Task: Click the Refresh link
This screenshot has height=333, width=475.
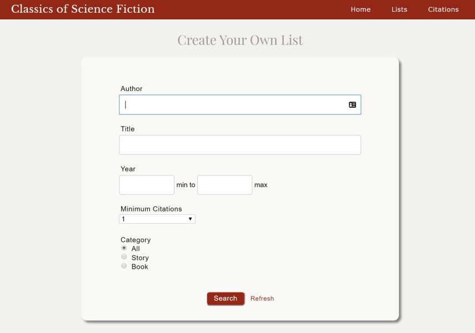Action: (262, 299)
